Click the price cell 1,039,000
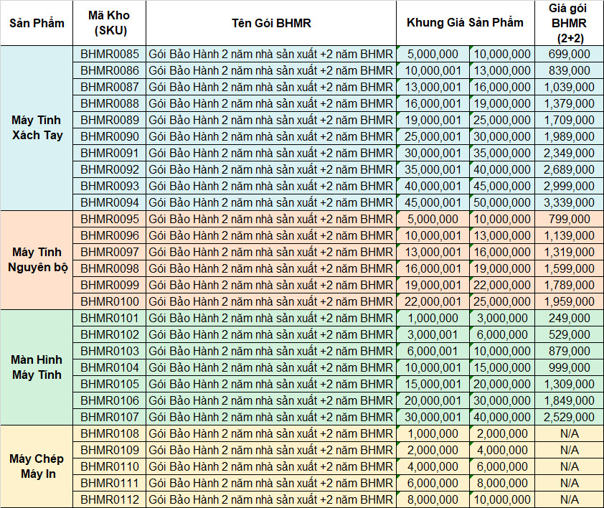 click(569, 87)
